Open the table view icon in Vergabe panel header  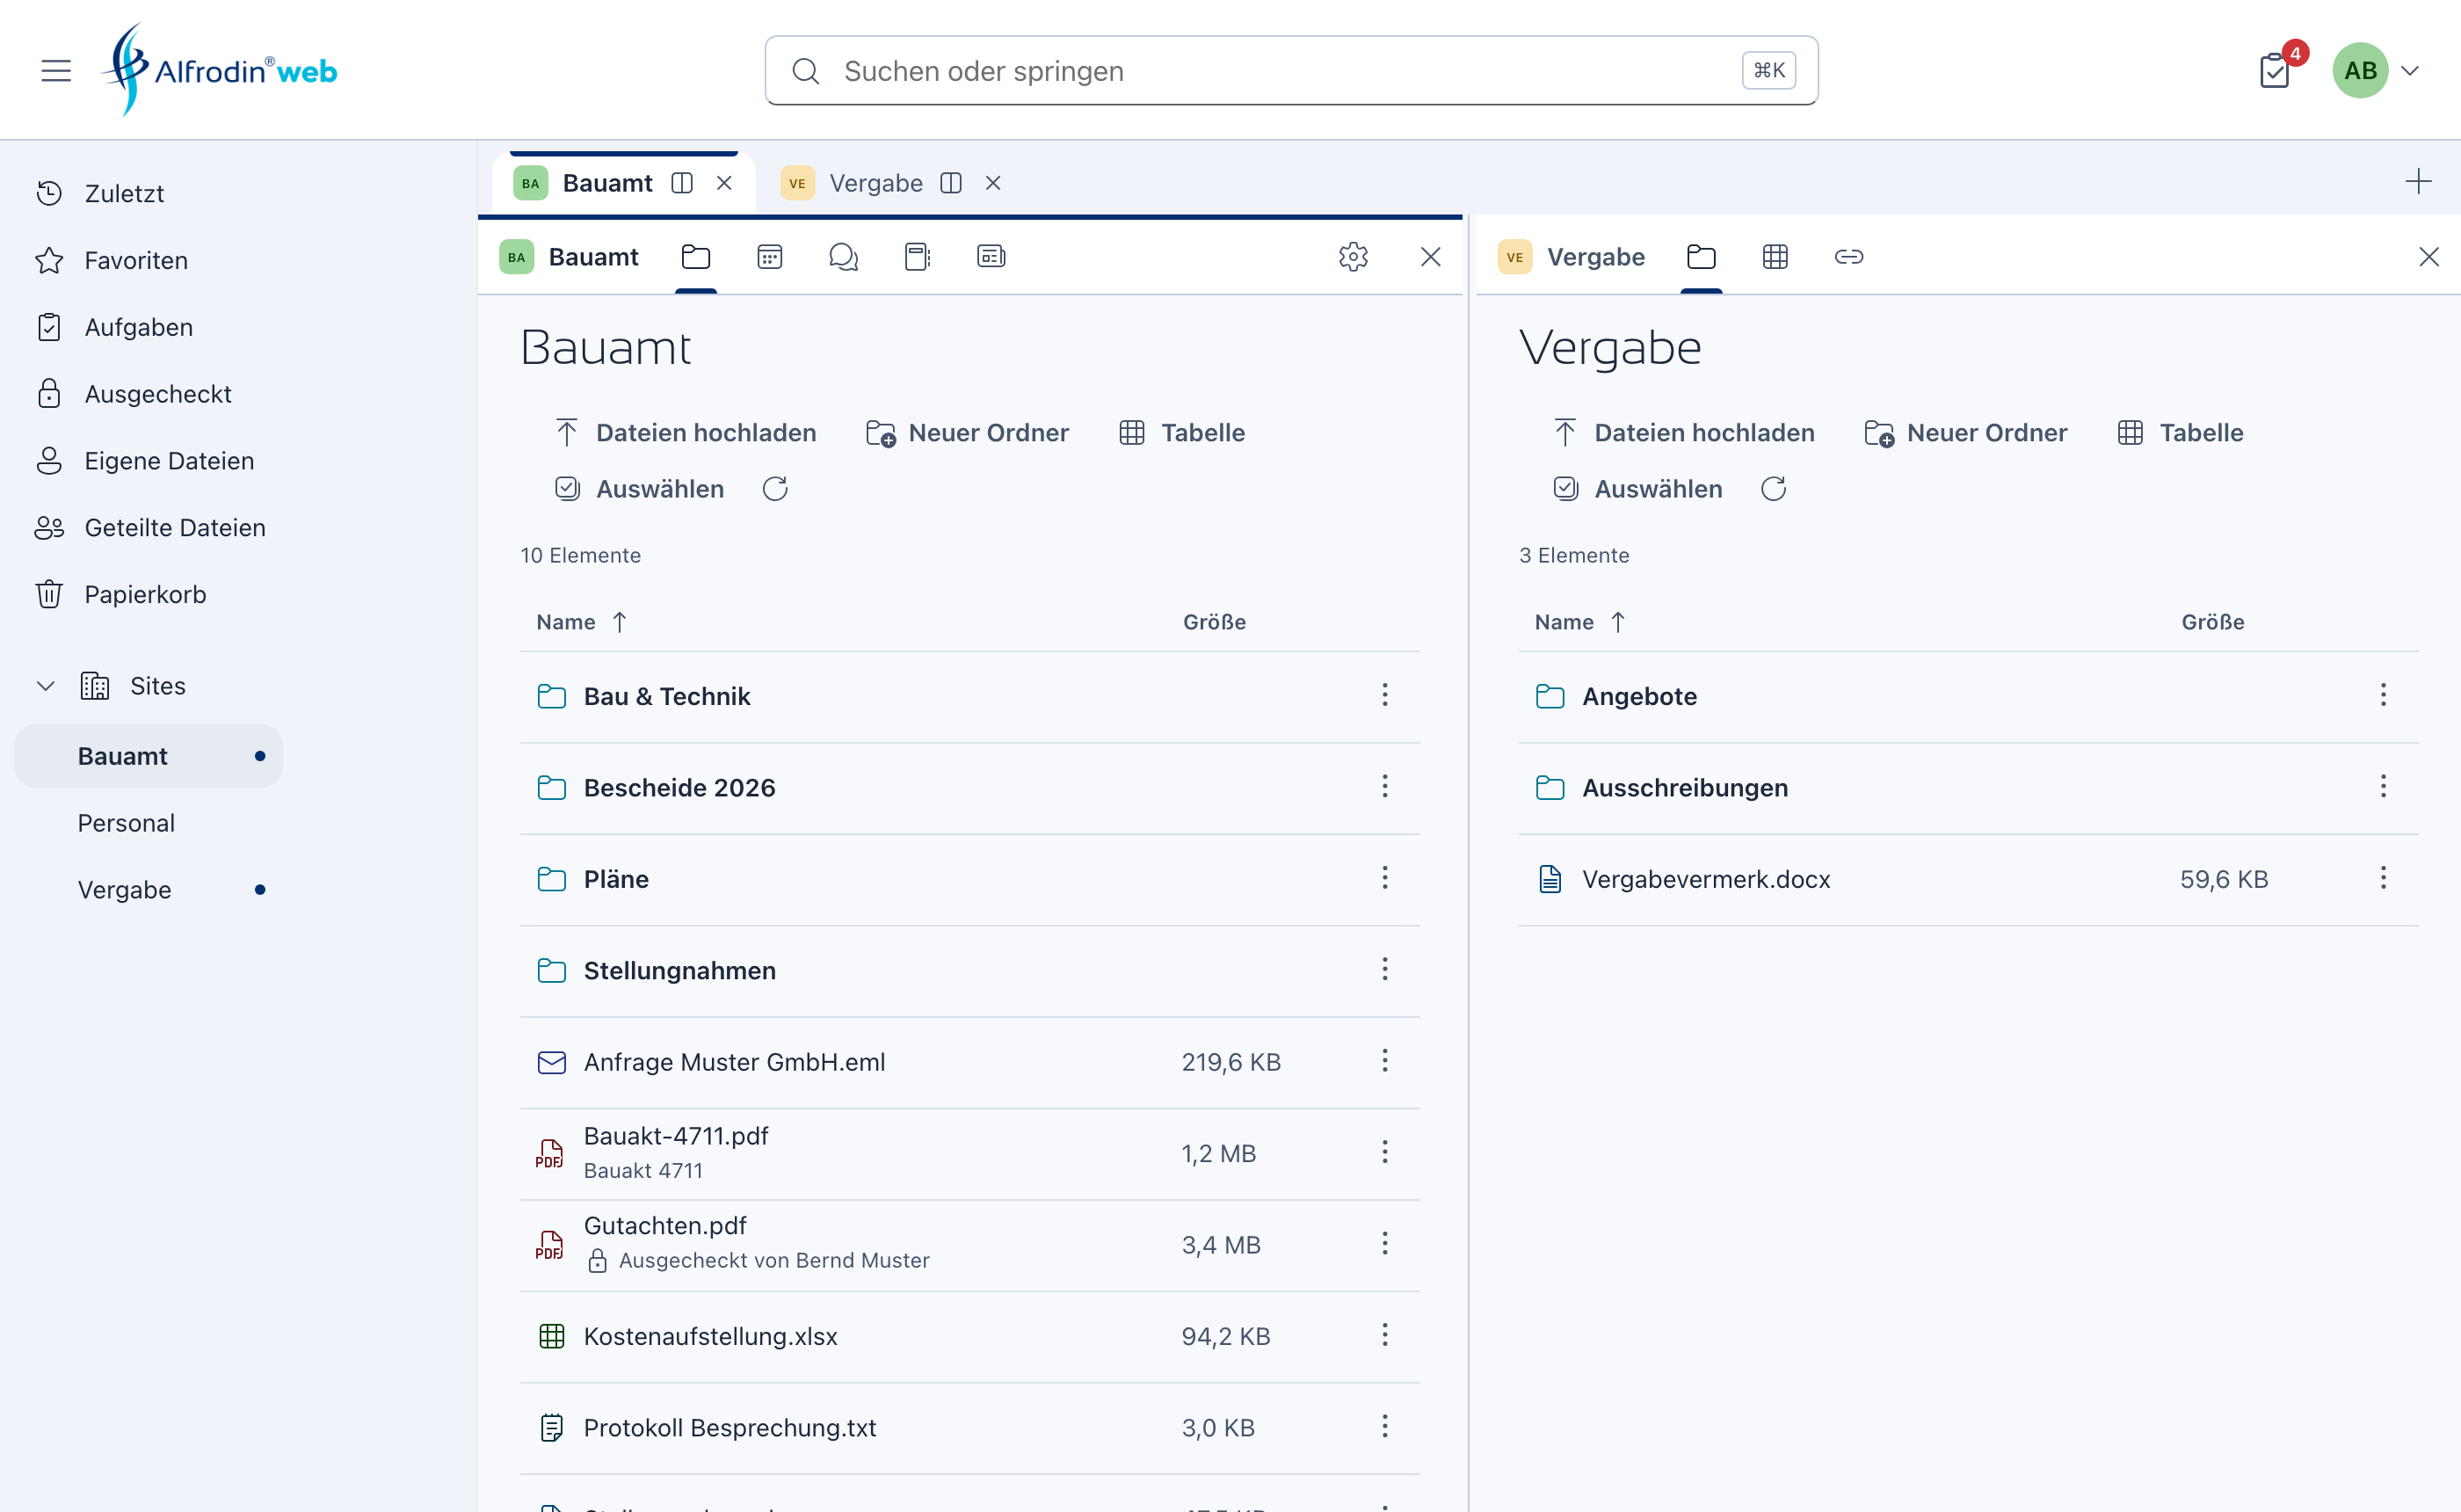(1775, 257)
